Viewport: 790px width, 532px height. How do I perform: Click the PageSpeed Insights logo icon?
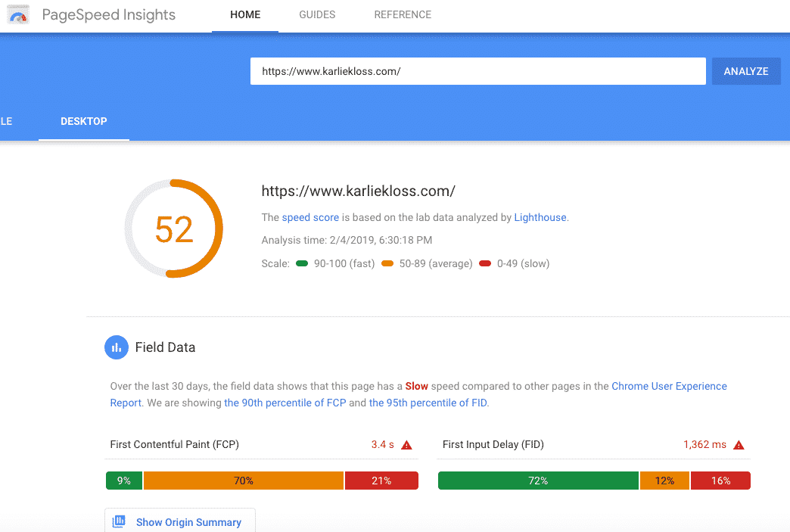click(x=18, y=15)
